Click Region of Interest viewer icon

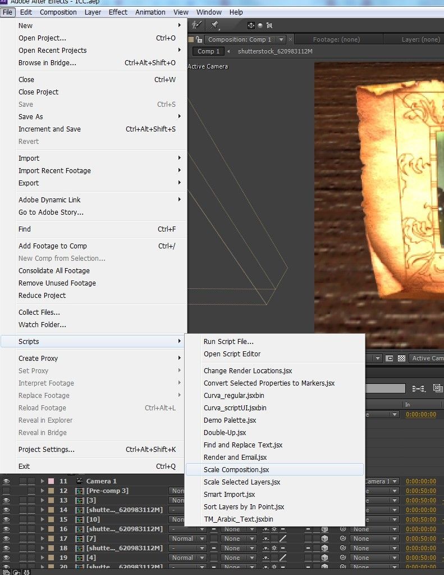[x=390, y=358]
